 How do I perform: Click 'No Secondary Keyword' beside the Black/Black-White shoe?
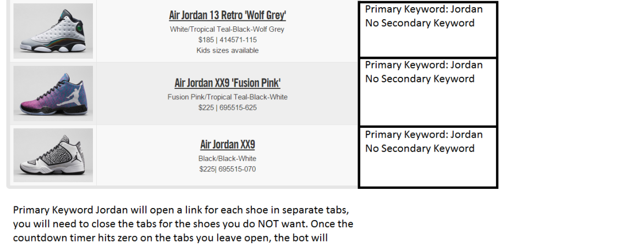point(420,149)
